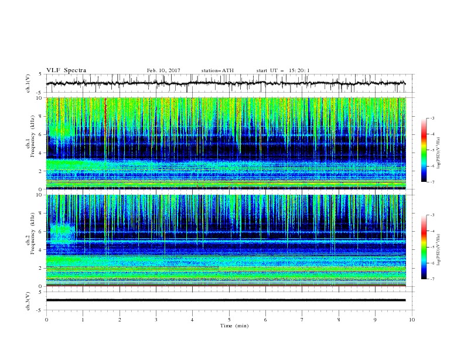Click the "log(PSD)(V²/Hz)" label beside ch.2 colorbar
This screenshot has height=359, width=464.
tap(438, 250)
